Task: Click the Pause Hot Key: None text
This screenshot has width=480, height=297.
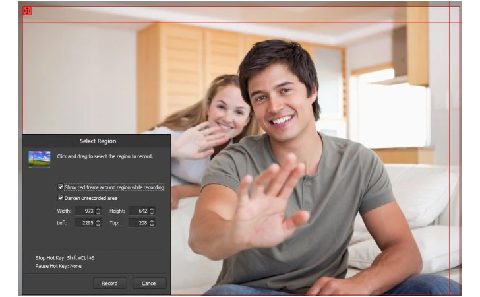Action: [59, 267]
